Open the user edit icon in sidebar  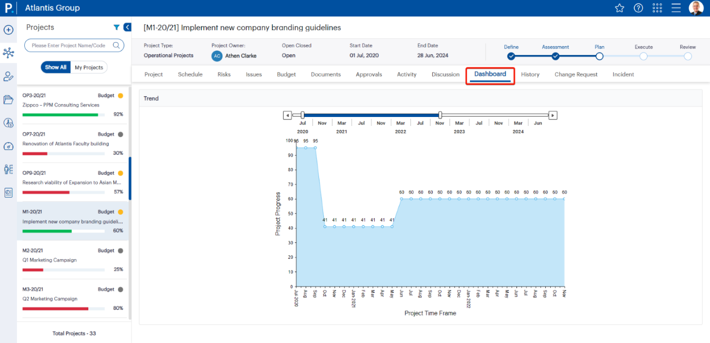pyautogui.click(x=8, y=76)
